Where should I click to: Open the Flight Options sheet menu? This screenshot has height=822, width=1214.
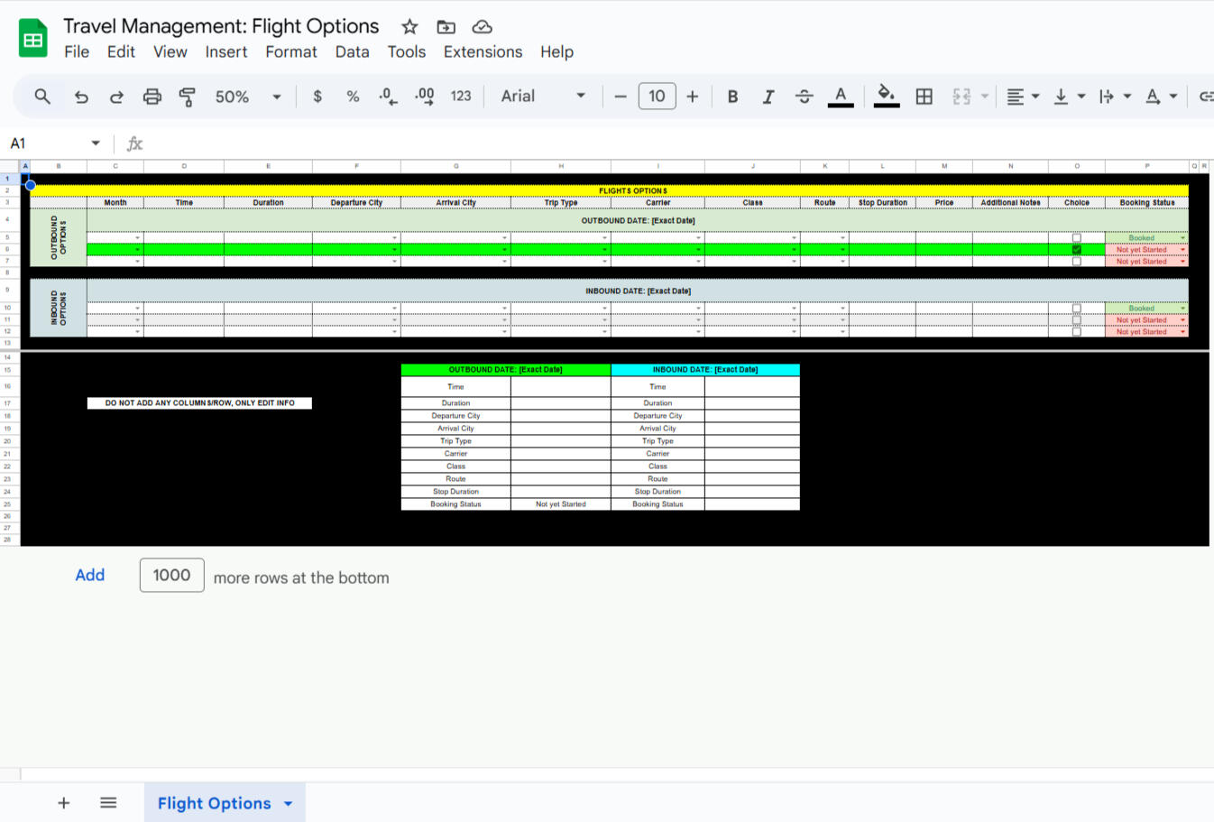click(x=289, y=802)
